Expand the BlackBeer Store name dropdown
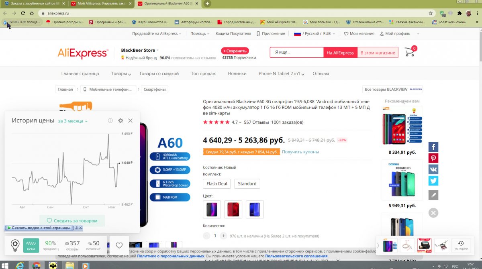This screenshot has height=269, width=482. tap(140, 50)
